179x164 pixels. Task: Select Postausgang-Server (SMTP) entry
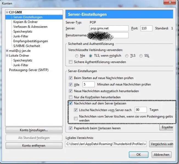point(29,70)
